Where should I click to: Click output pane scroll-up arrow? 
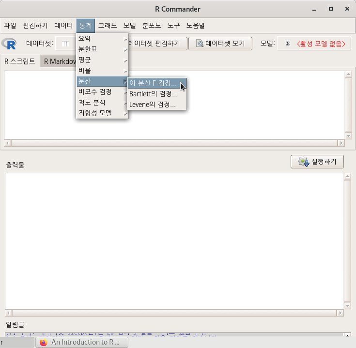(347, 177)
